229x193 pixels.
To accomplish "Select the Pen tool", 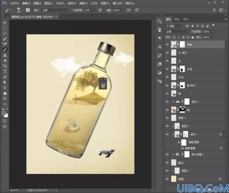I will coord(5,77).
